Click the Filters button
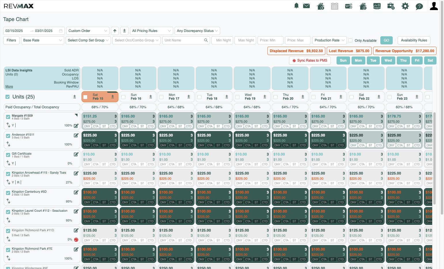 tap(11, 40)
